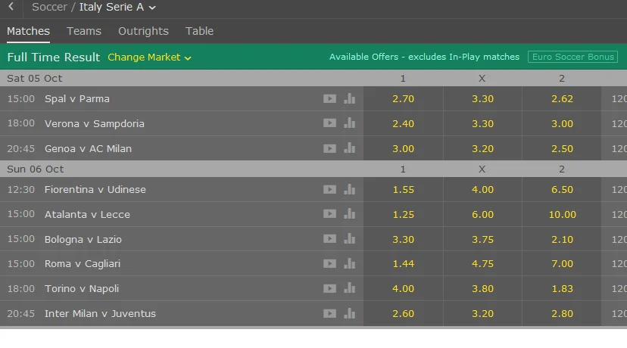Switch to the Teams tab
The width and height of the screenshot is (627, 348).
point(84,31)
